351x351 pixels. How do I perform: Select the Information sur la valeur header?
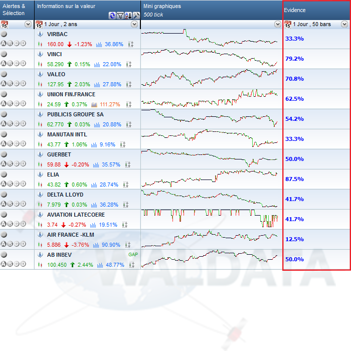pyautogui.click(x=87, y=10)
